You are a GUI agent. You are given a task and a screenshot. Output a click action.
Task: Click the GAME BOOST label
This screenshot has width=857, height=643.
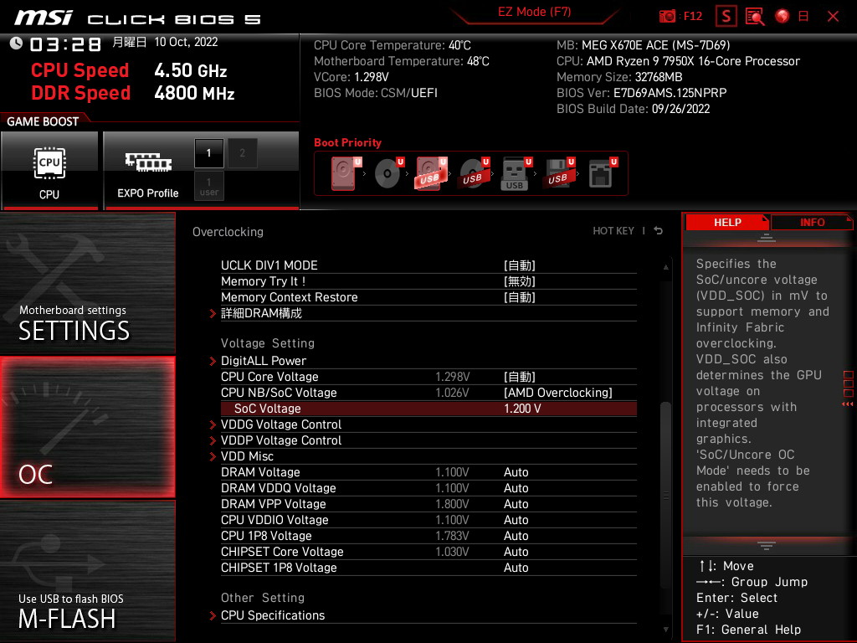click(43, 121)
